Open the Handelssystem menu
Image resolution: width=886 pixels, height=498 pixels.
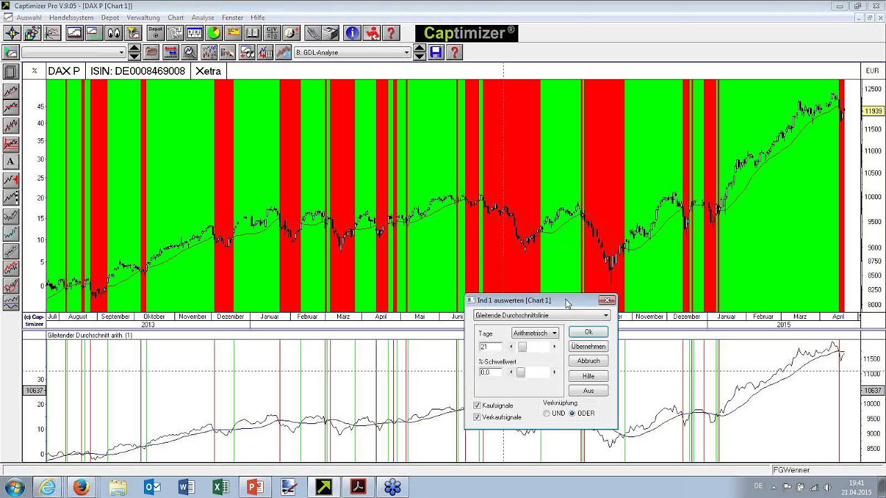click(71, 17)
